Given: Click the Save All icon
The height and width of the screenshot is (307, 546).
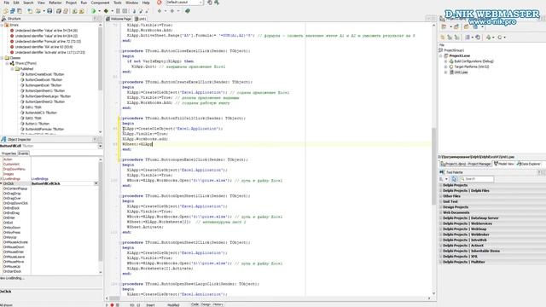Looking at the screenshot, I should coord(59,11).
